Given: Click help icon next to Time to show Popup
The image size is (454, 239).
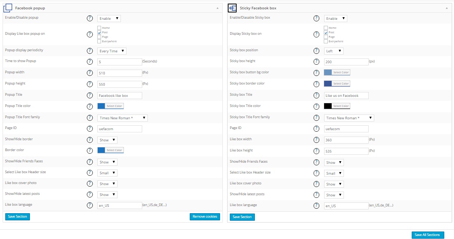Looking at the screenshot, I should (90, 62).
